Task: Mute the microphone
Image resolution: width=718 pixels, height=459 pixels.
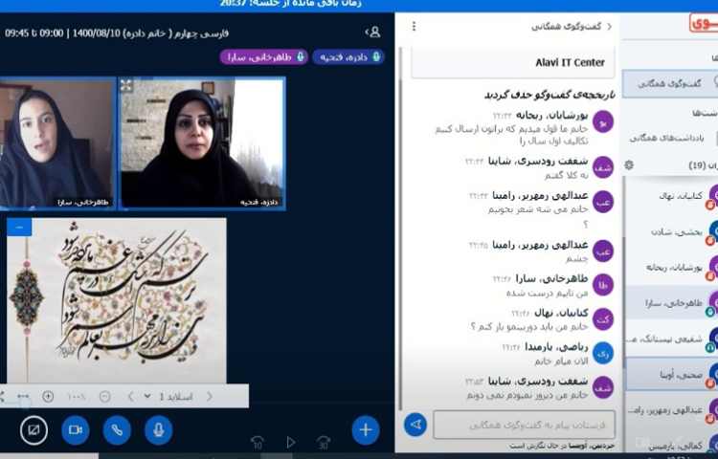Action: coord(158,429)
